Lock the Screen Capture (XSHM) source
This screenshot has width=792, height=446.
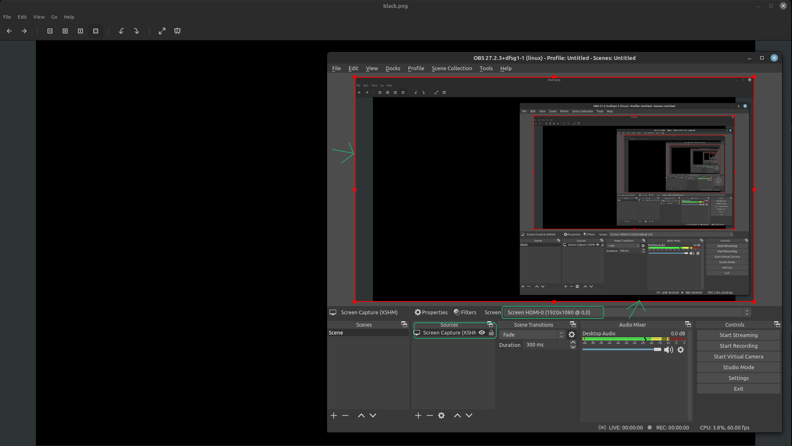tap(491, 332)
